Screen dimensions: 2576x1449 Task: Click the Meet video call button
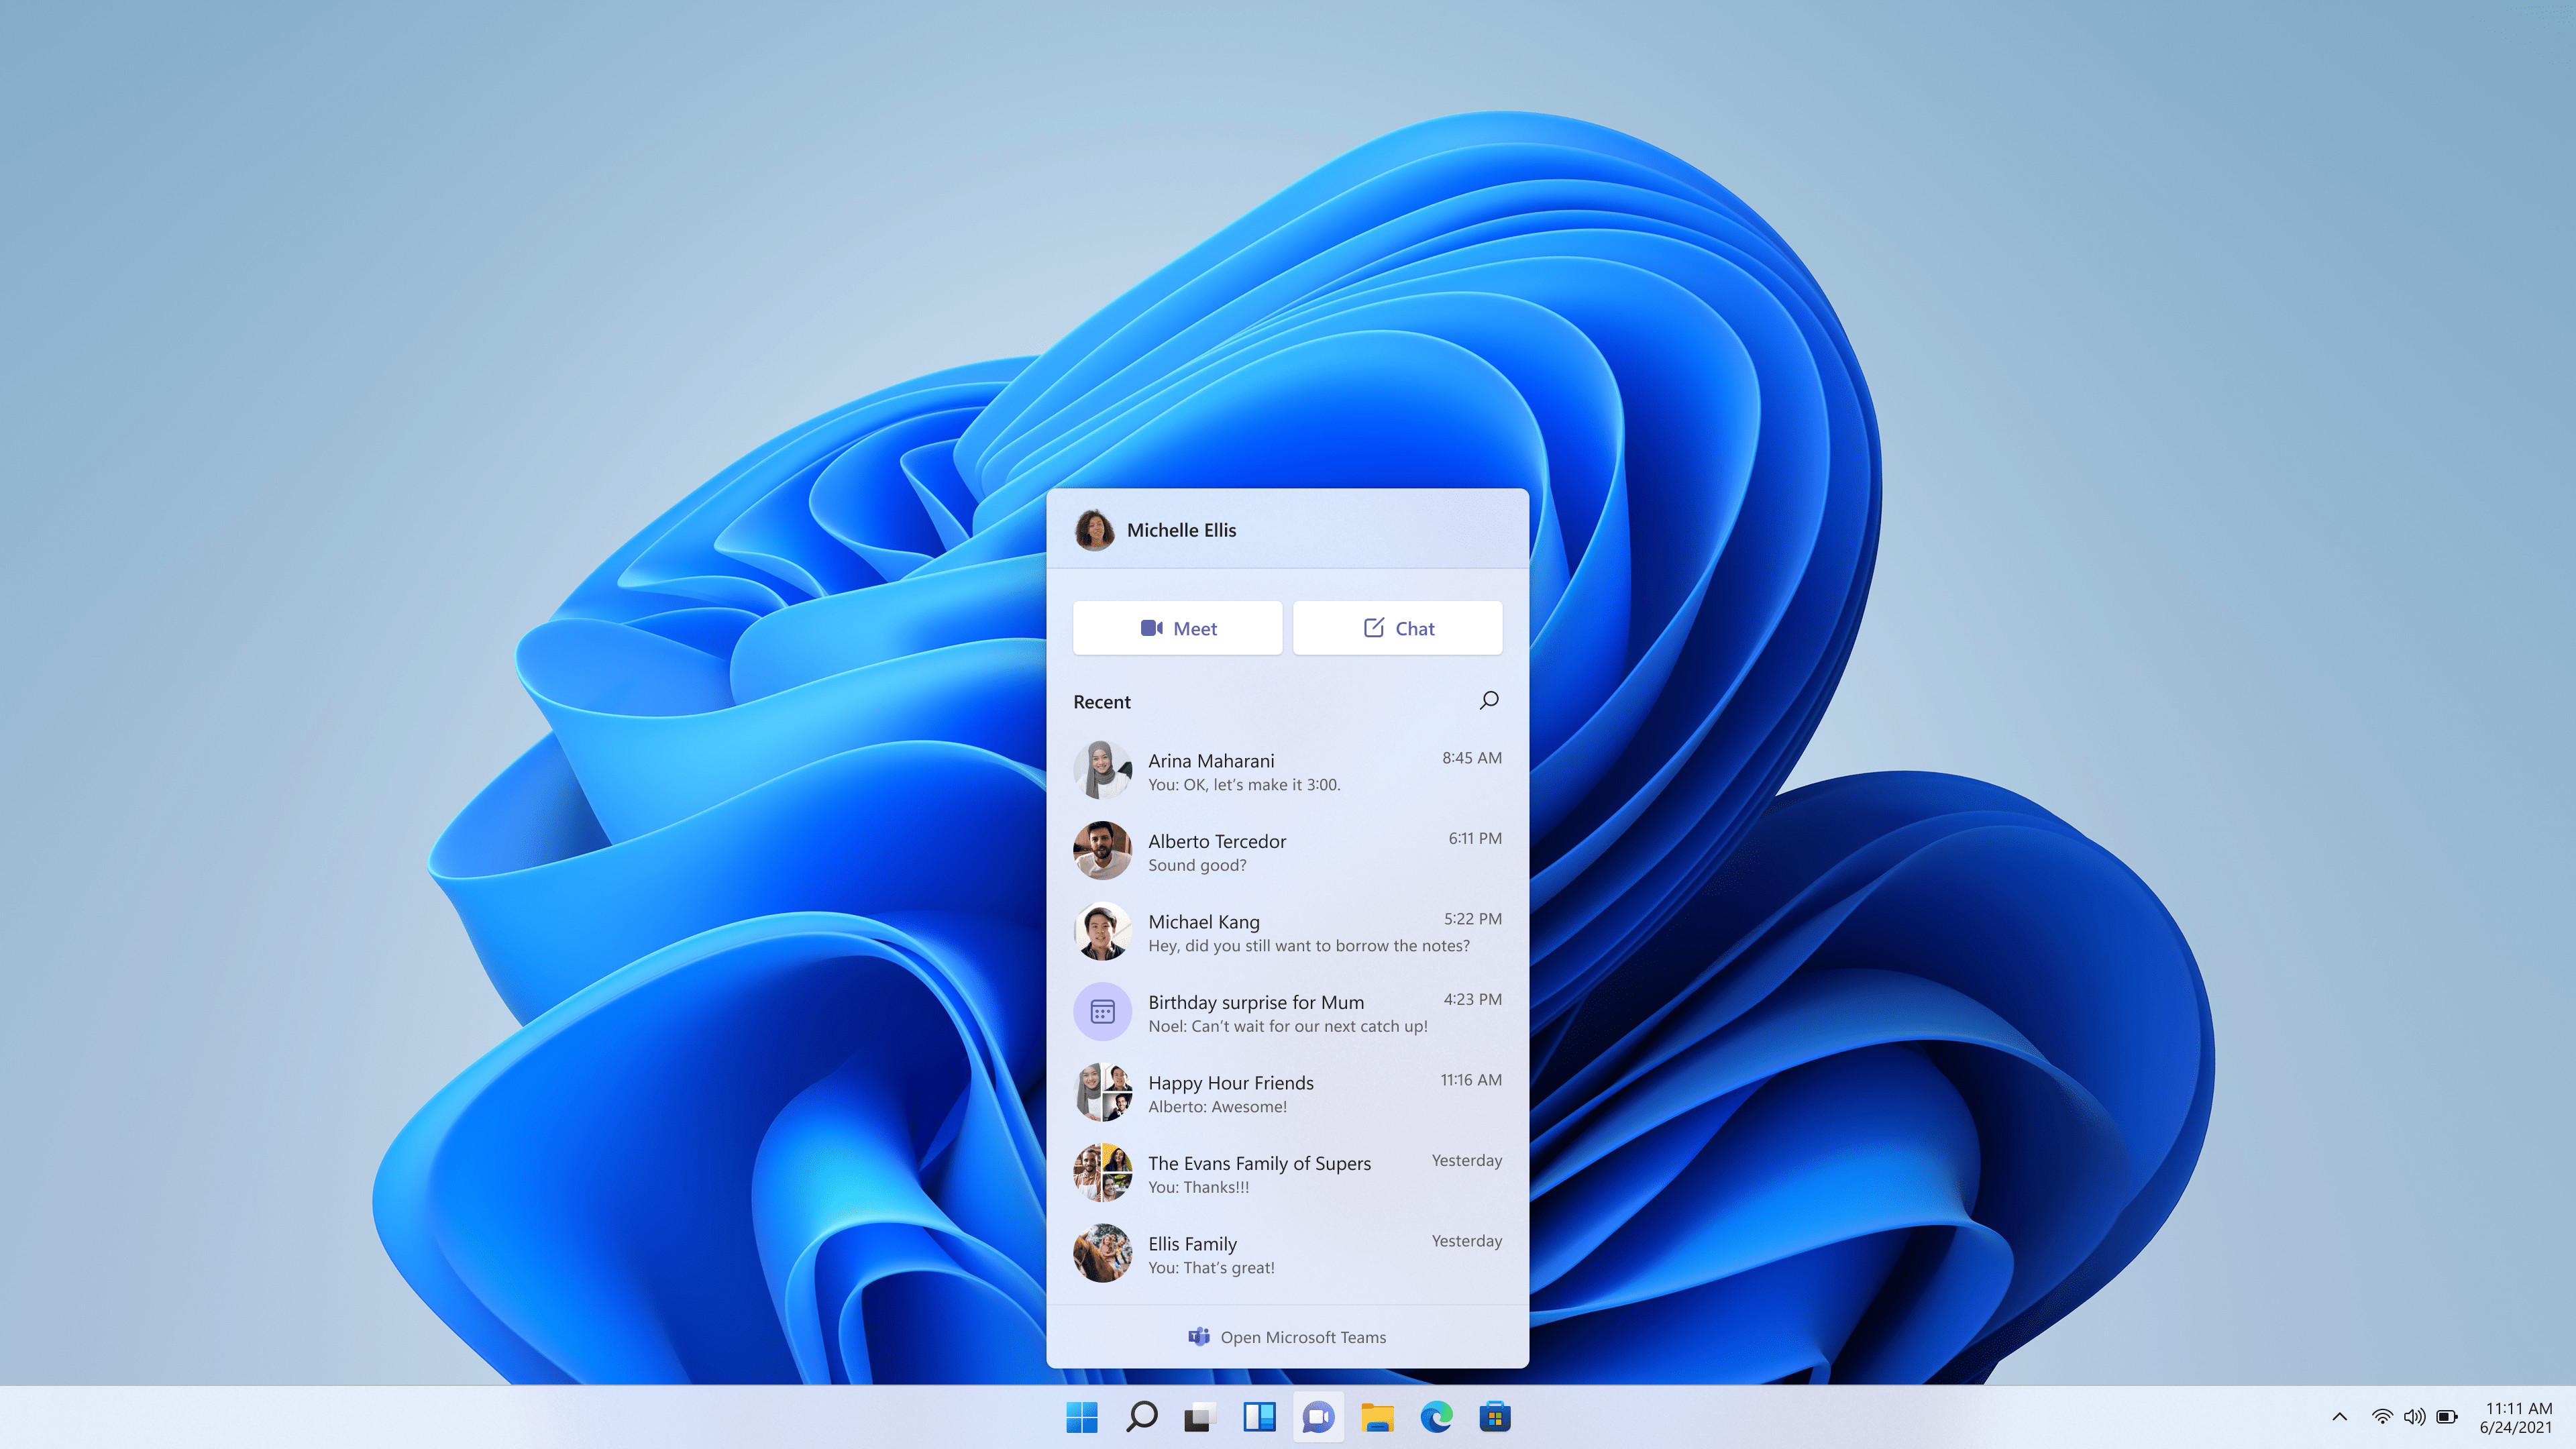1177,627
